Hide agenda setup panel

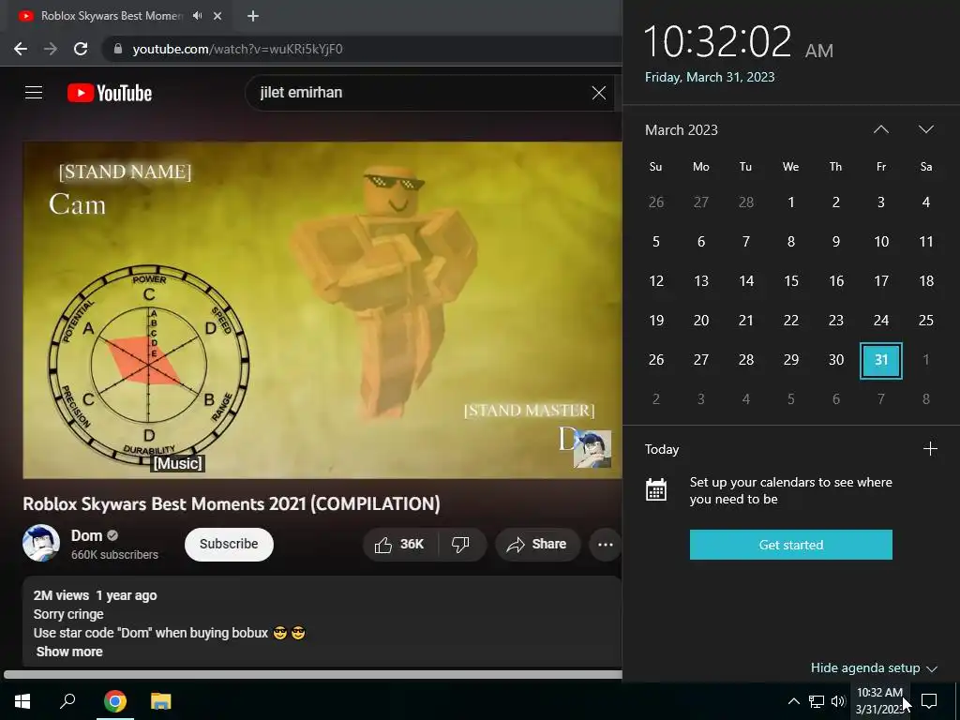click(874, 667)
